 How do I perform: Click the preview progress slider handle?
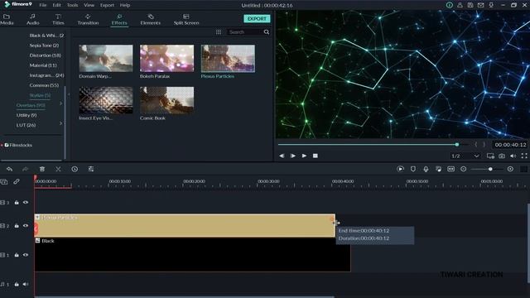[456, 144]
